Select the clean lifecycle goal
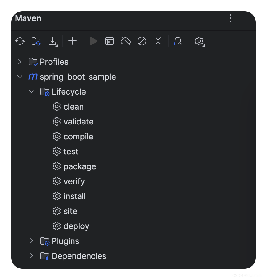 (x=73, y=107)
